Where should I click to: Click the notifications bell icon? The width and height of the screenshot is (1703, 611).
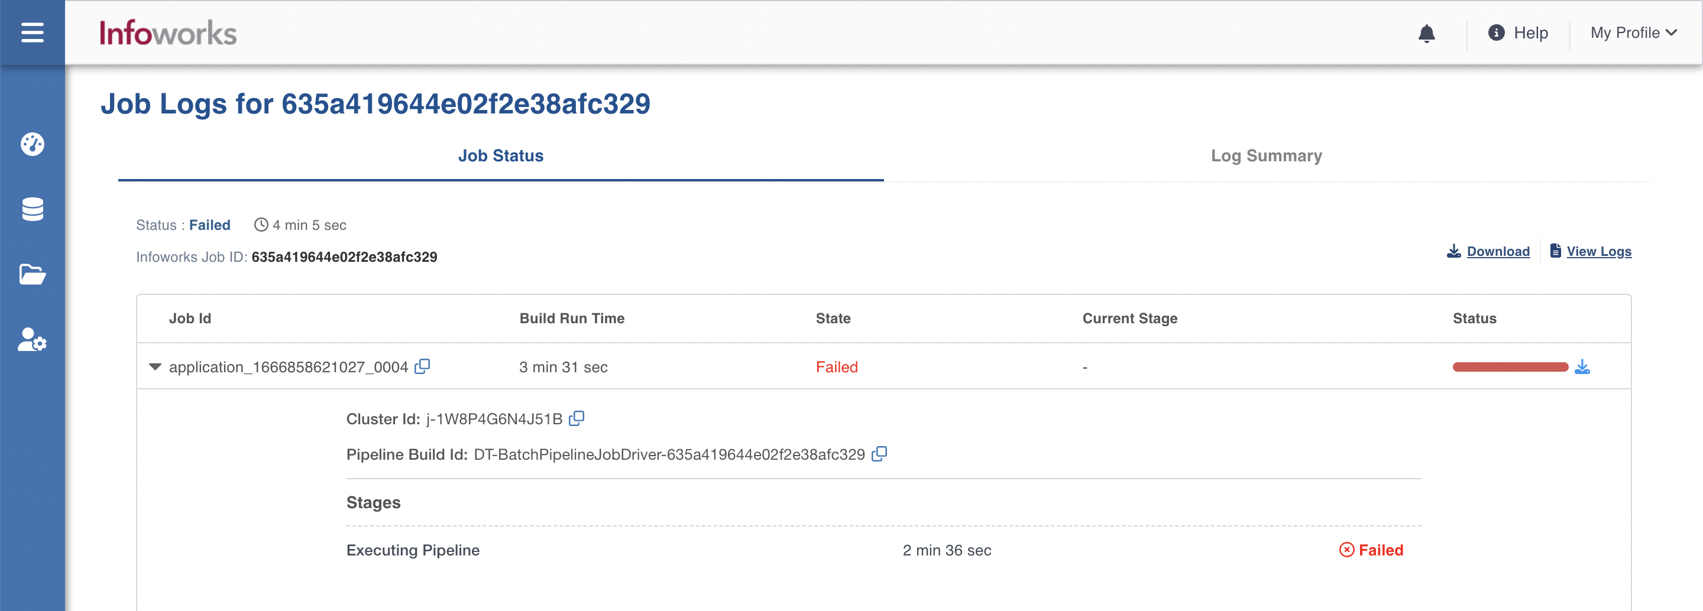point(1427,33)
